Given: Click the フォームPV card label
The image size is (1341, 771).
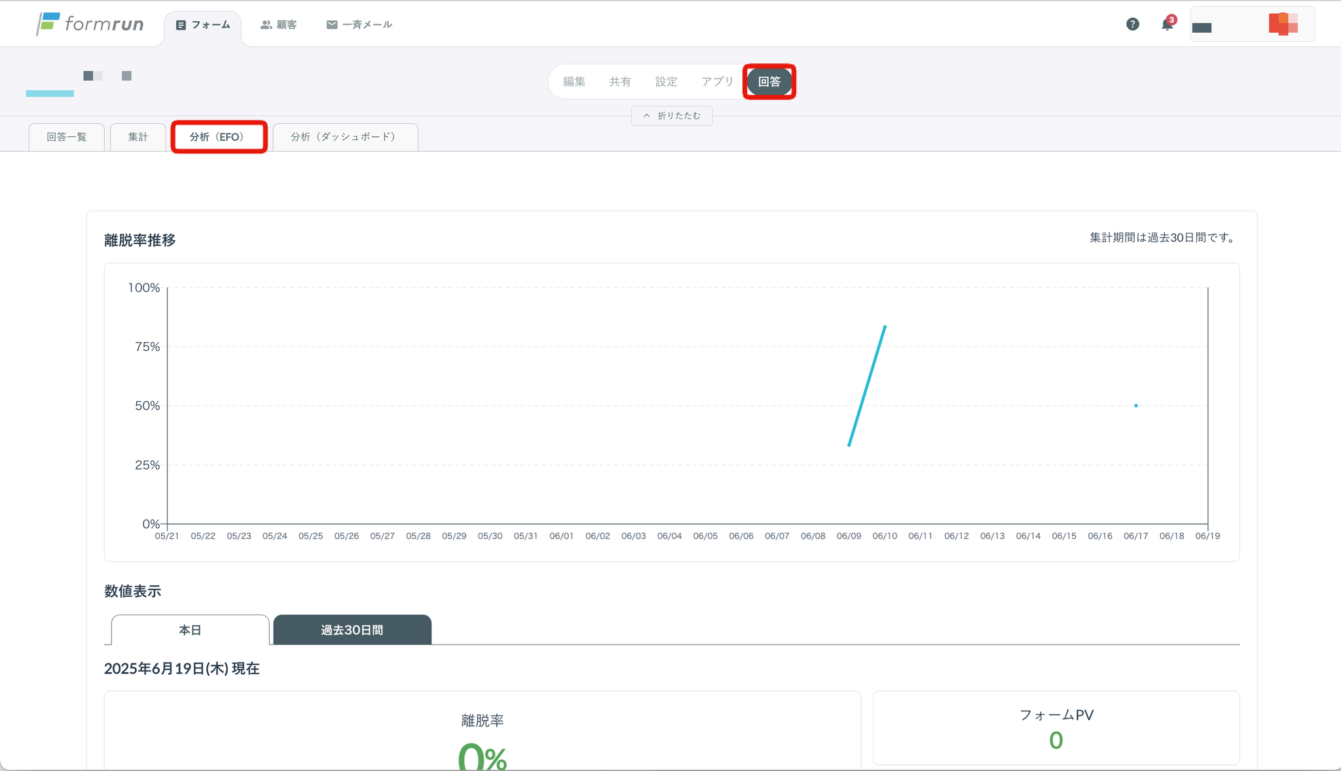Looking at the screenshot, I should 1056,715.
